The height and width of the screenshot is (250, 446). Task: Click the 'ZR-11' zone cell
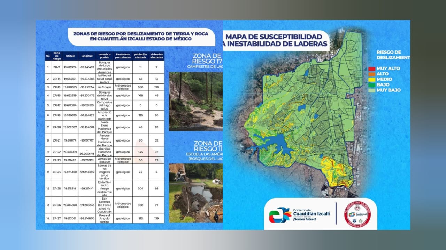[57, 67]
